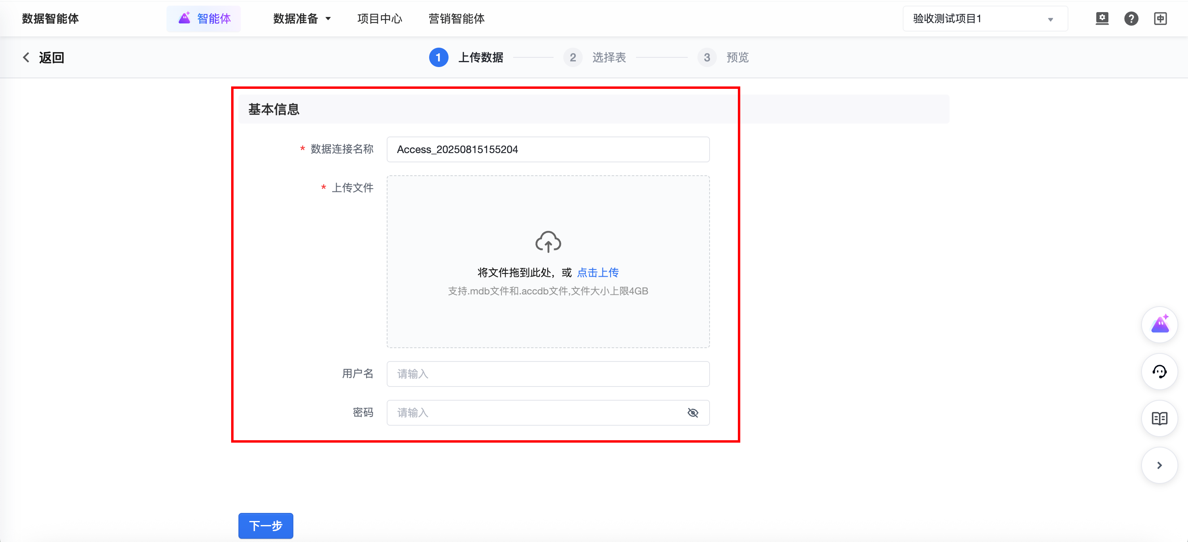Click the 返回 back arrow
This screenshot has height=542, width=1188.
tap(27, 58)
